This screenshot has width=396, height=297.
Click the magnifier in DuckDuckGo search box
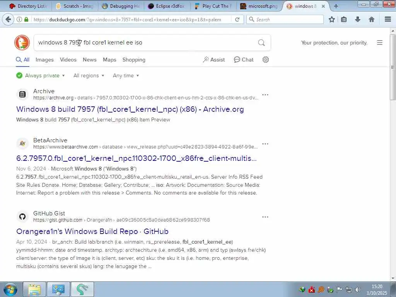click(x=261, y=43)
